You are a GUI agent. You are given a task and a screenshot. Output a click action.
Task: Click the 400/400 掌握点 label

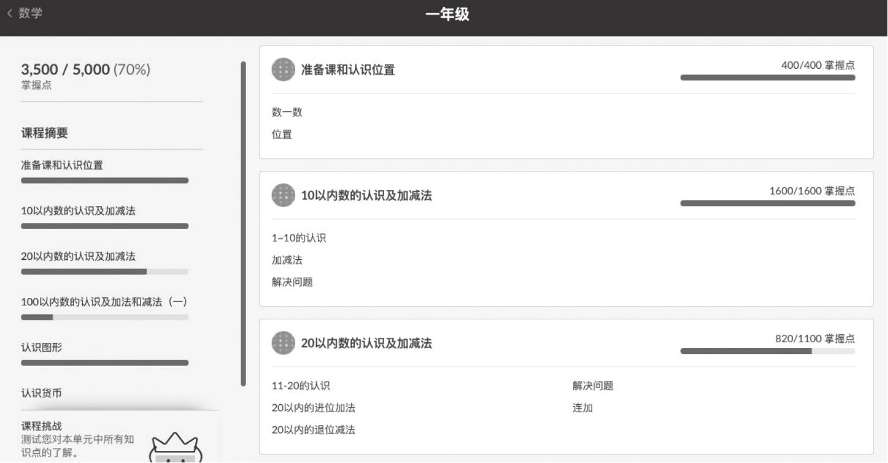818,65
